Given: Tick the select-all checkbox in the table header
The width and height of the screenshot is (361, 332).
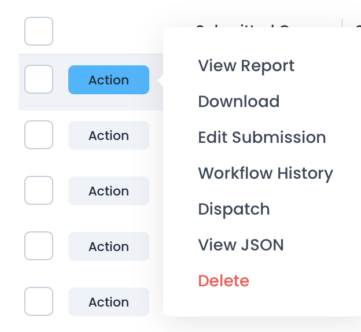Looking at the screenshot, I should [39, 31].
